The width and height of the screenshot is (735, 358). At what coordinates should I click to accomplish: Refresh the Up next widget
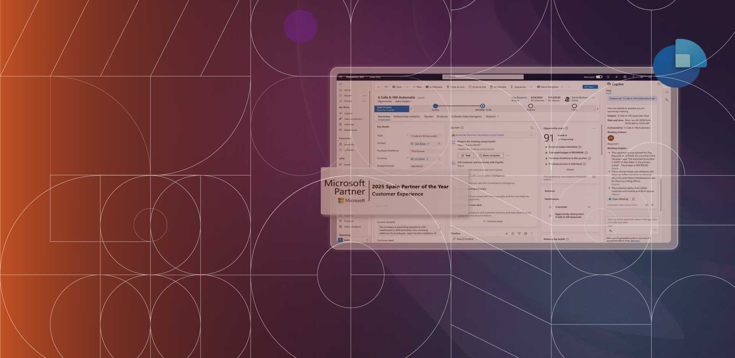click(x=532, y=128)
